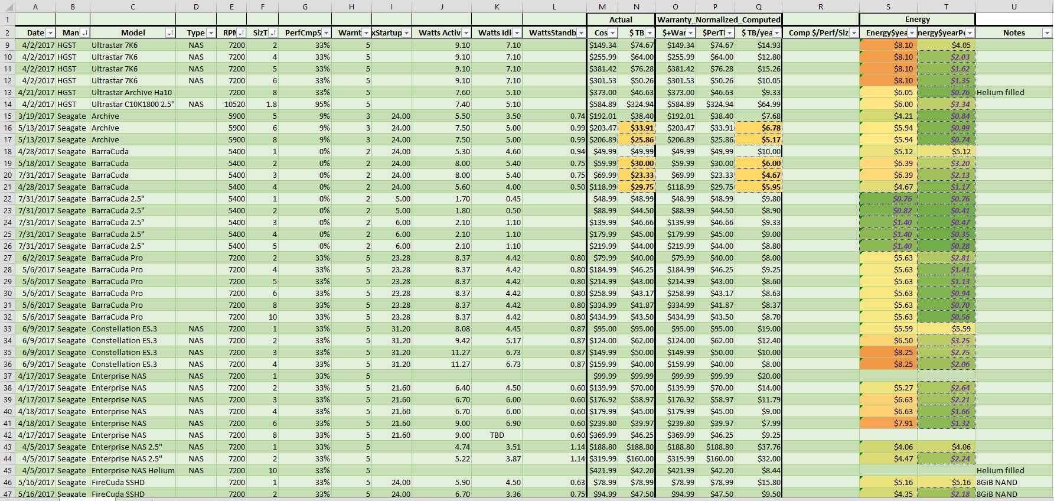Click the Energy group header cell
This screenshot has height=501, width=1054.
(917, 19)
